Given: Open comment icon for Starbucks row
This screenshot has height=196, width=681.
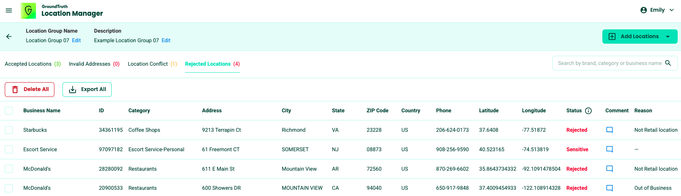Looking at the screenshot, I should point(609,130).
